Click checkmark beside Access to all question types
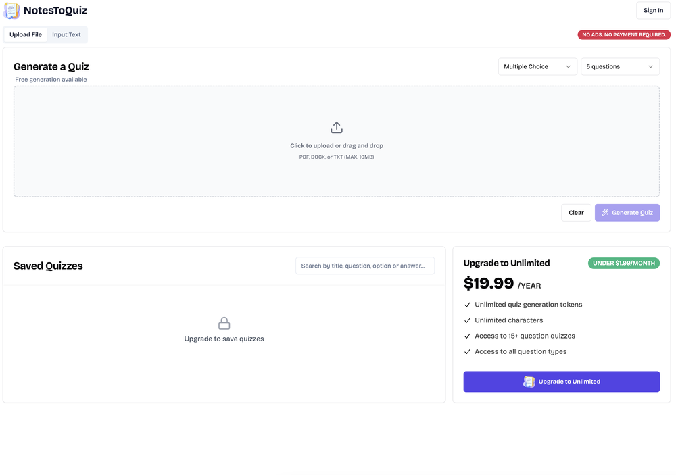676x475 pixels. [467, 352]
